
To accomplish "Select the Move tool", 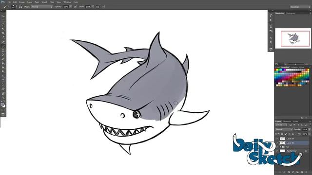I will pos(3,16).
